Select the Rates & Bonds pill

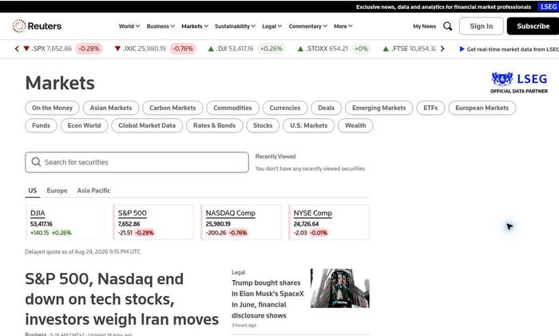point(214,125)
